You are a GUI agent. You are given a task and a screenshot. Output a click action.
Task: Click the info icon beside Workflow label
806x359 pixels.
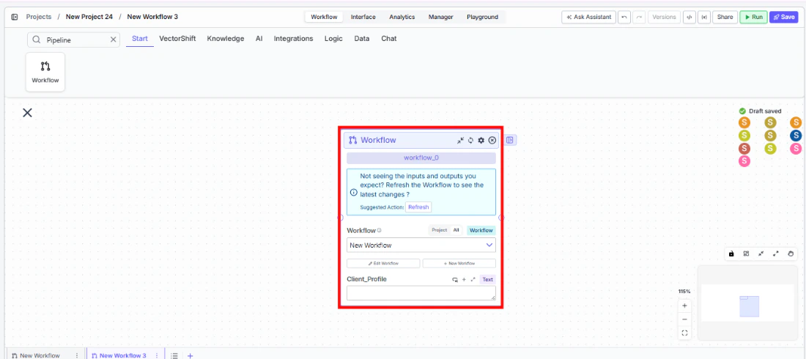pyautogui.click(x=380, y=230)
